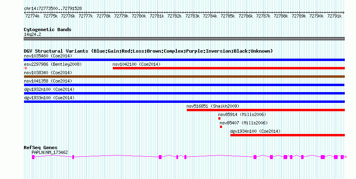Open the nsv1041358 (Coe2014) label
The width and height of the screenshot is (356, 179).
[48, 81]
